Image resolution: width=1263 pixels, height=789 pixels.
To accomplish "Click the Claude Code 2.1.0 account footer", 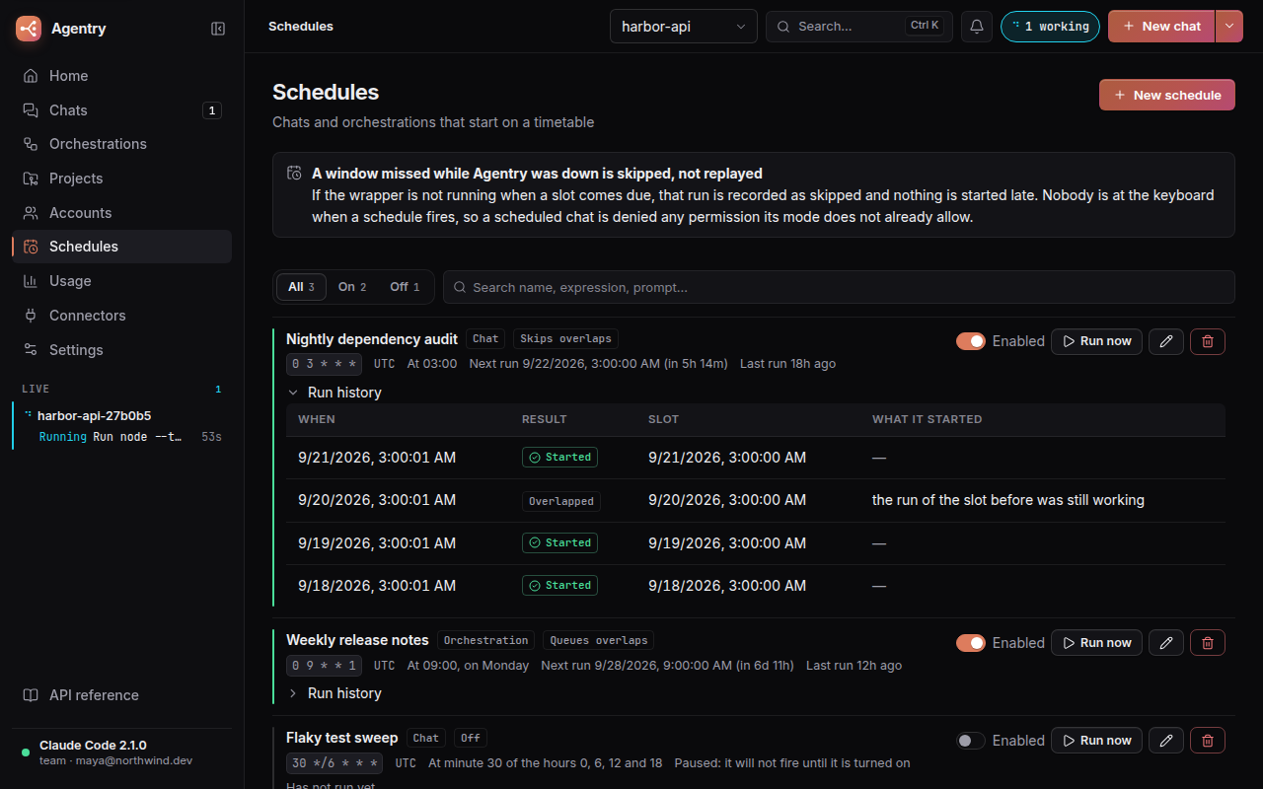I will click(x=122, y=753).
